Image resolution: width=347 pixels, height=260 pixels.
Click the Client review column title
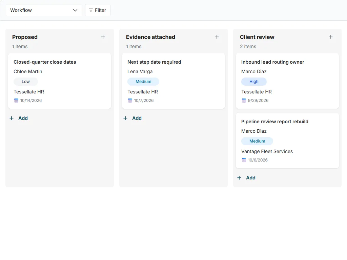(257, 37)
